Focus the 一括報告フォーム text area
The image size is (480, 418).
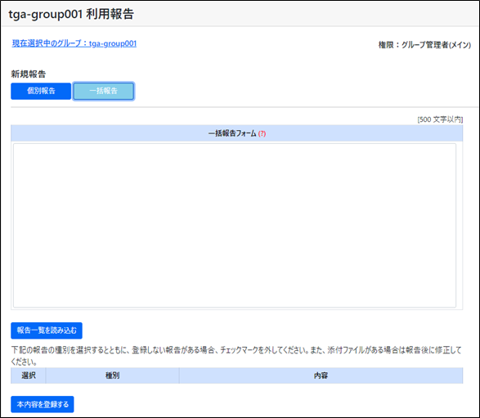point(235,226)
